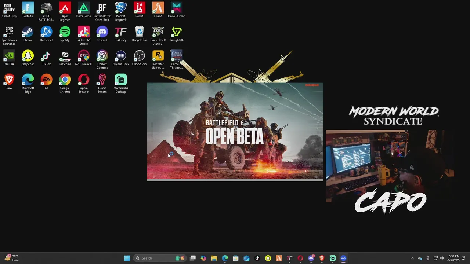Click the Discord desktop shortcut

tap(102, 34)
